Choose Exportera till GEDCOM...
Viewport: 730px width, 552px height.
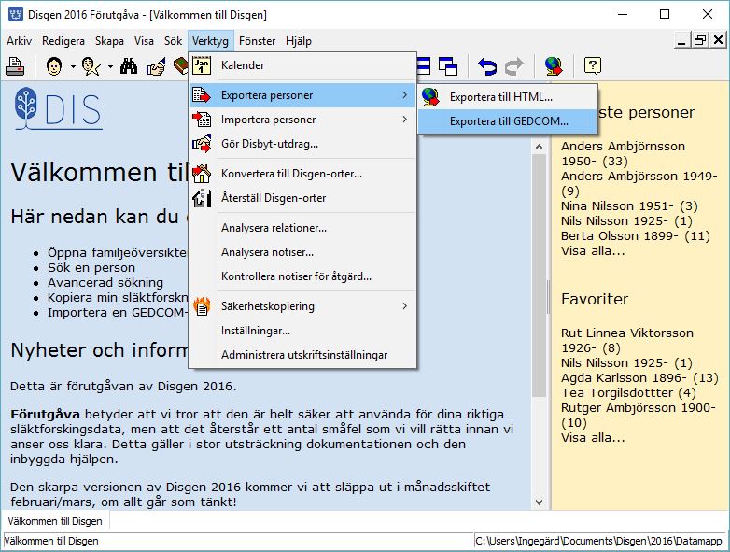(x=508, y=121)
